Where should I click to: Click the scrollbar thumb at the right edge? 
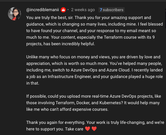(x=165, y=18)
